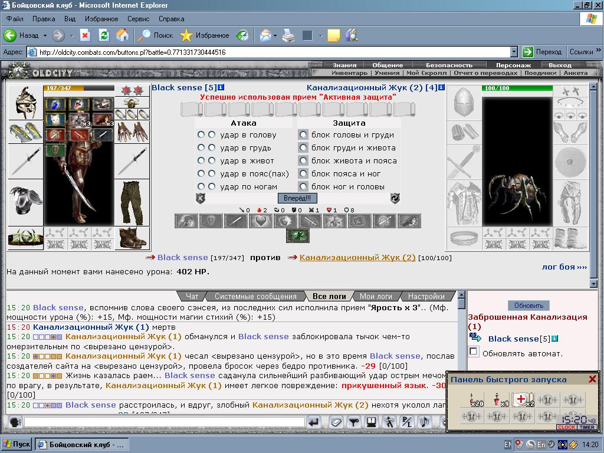Click the running man icon in chat bar

[389, 422]
